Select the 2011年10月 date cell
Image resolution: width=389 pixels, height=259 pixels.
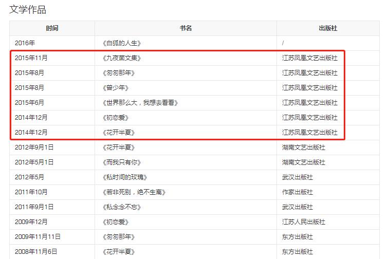coord(31,192)
